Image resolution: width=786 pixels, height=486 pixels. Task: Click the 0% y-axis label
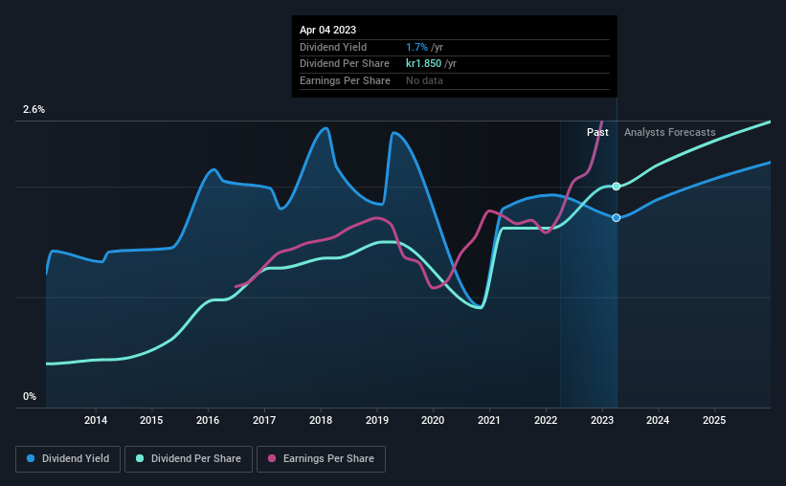click(x=30, y=396)
